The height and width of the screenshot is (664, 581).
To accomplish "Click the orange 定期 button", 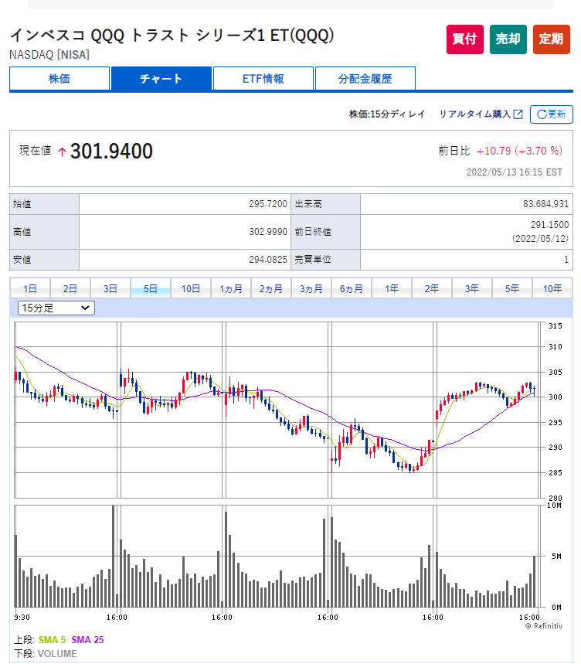I will (x=552, y=39).
